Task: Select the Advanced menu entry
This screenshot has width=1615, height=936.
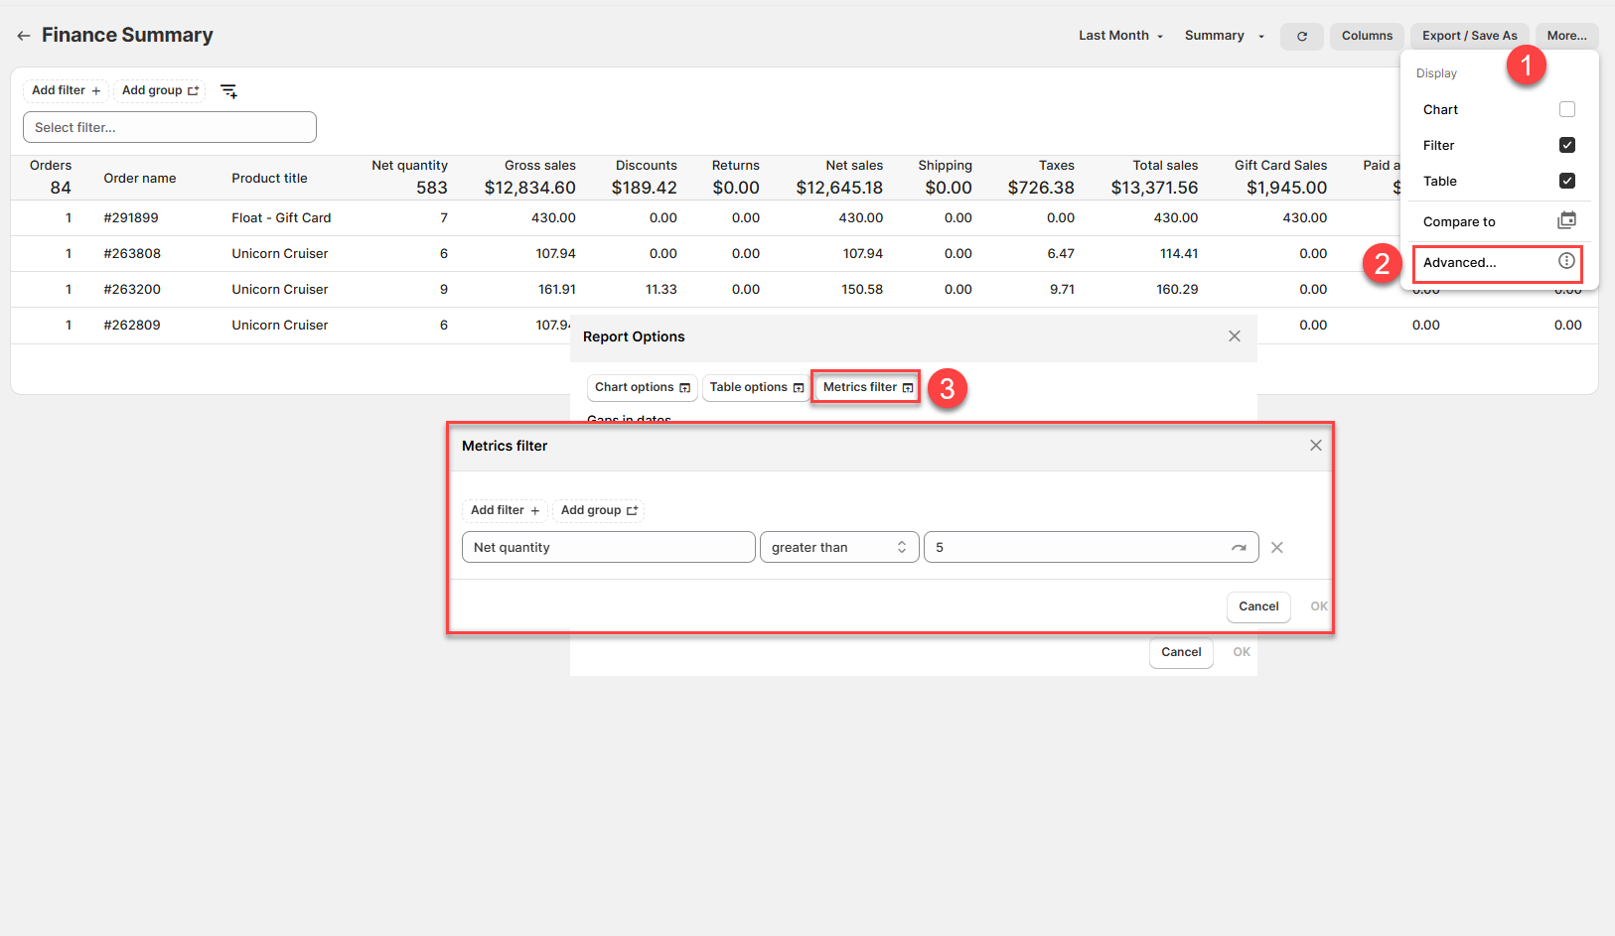Action: [1460, 263]
